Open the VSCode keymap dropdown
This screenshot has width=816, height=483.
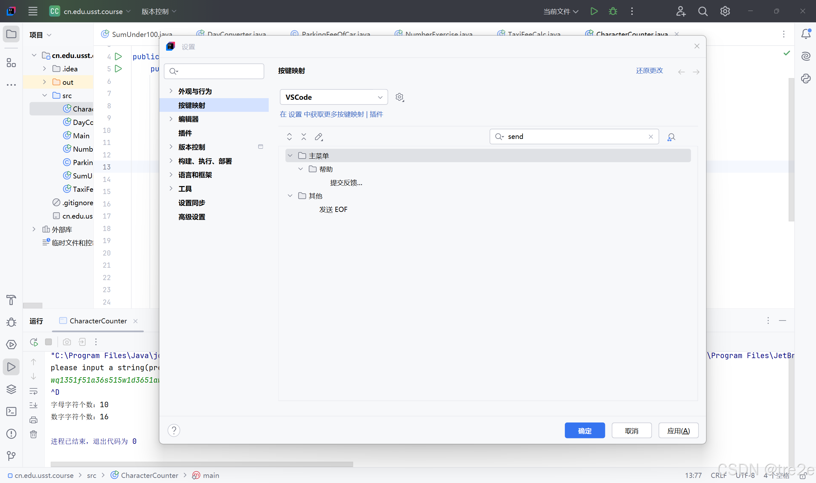click(x=333, y=97)
